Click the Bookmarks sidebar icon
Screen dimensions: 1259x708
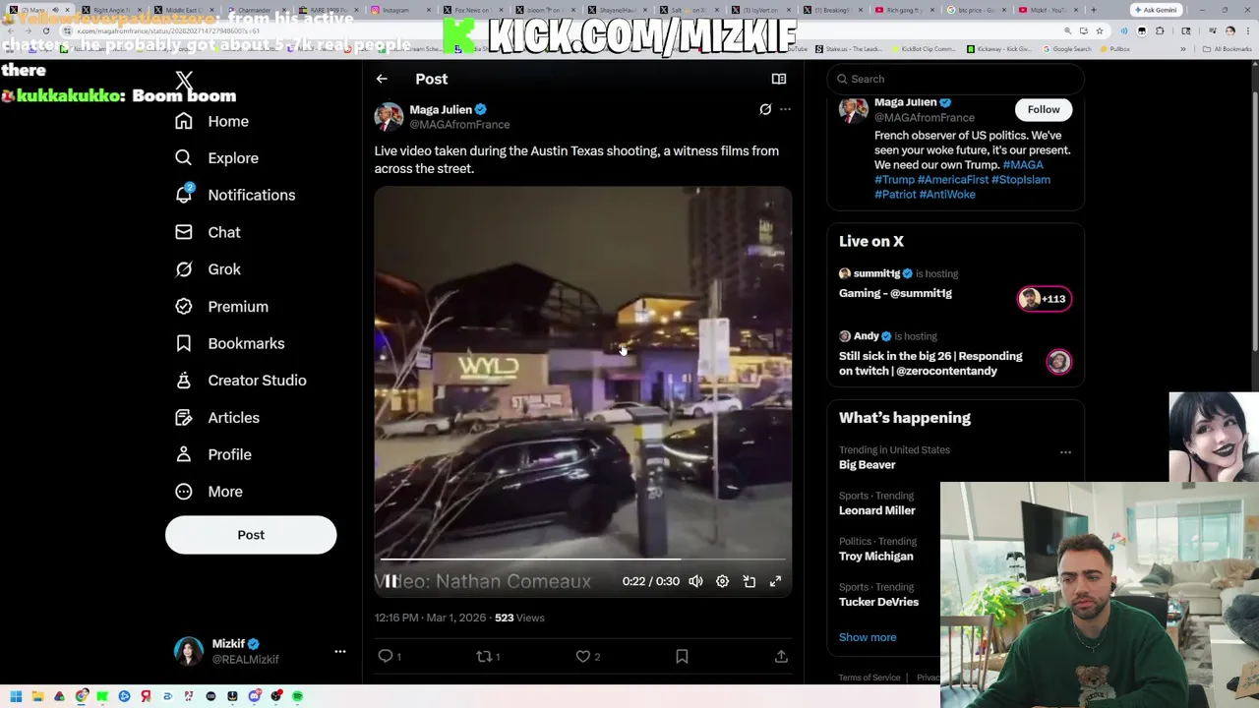point(183,343)
